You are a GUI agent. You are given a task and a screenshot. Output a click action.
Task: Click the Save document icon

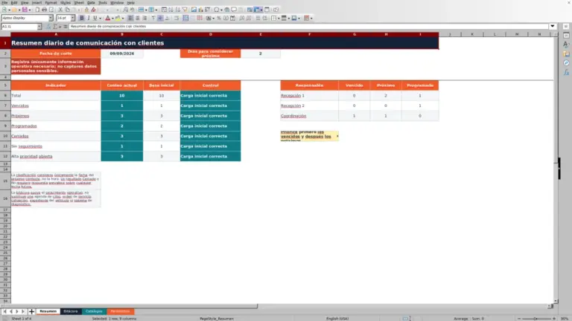(x=25, y=10)
